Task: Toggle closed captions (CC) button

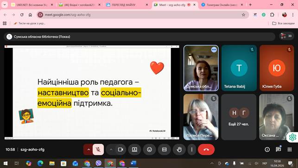Action: pos(165,149)
